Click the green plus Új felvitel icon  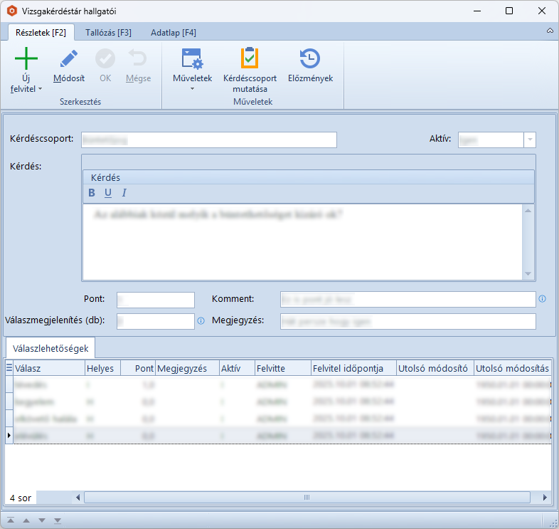coord(26,58)
